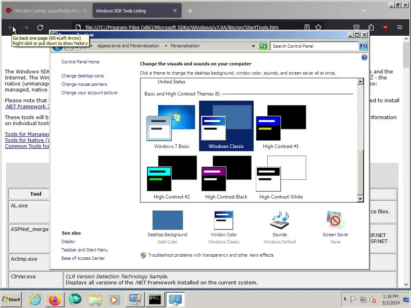Click Control Panel search magnifier button
The width and height of the screenshot is (411, 308).
point(363,46)
